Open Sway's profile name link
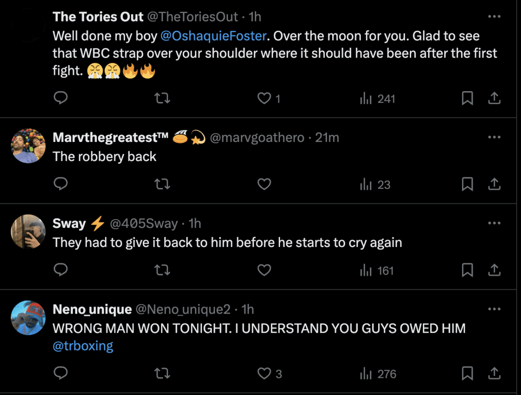The image size is (521, 395). (x=70, y=224)
